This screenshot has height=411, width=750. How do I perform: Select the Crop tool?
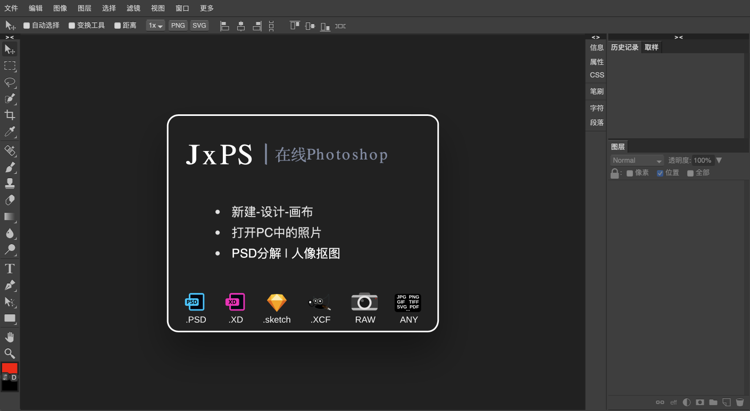click(x=10, y=115)
